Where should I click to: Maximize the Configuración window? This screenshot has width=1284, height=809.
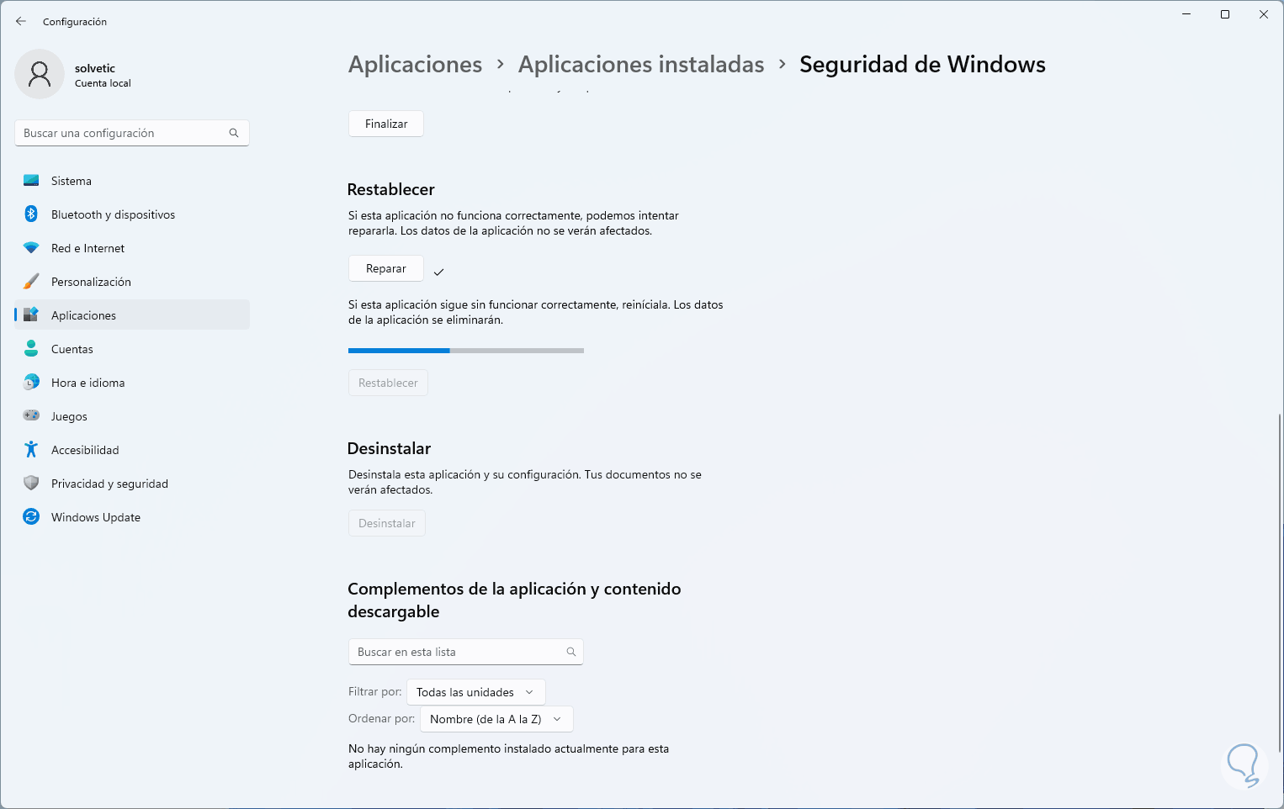tap(1225, 14)
